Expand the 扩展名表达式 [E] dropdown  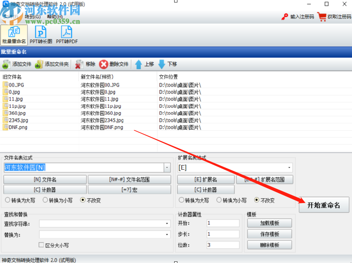289,167
